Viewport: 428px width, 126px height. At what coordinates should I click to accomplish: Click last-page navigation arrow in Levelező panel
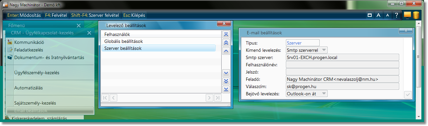217,98
